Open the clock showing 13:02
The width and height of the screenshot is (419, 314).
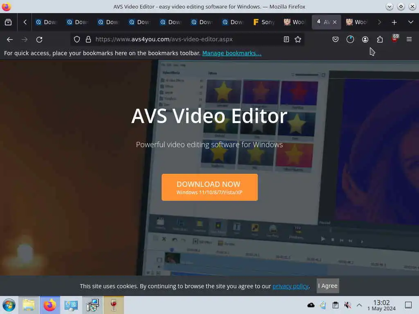pos(381,305)
